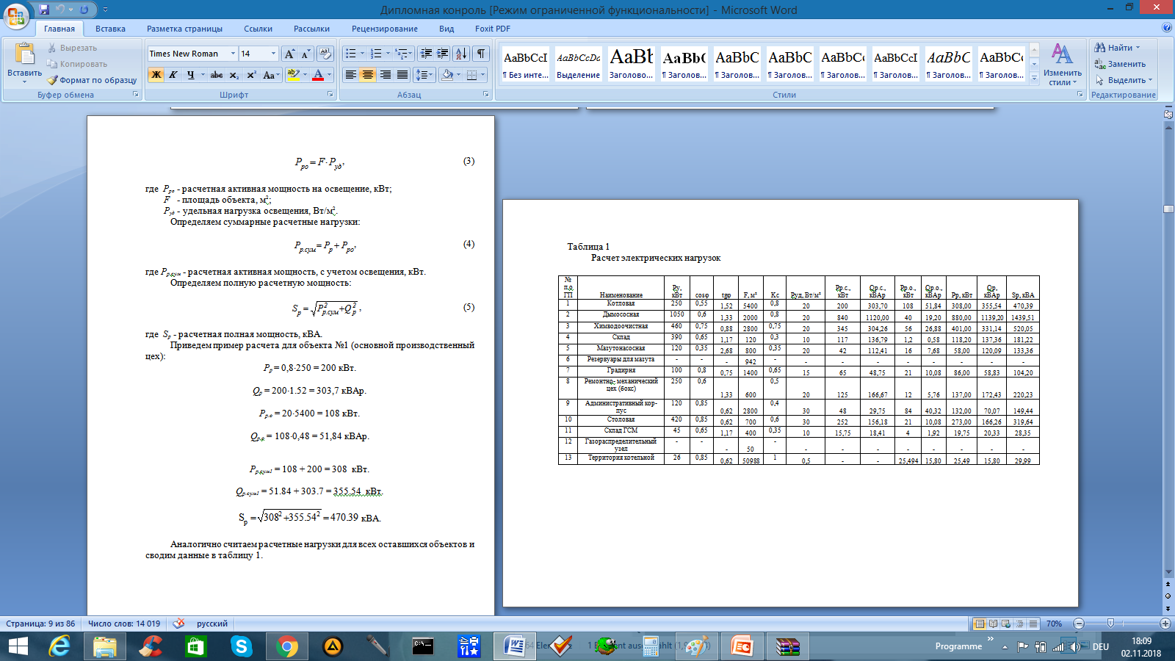Open Google Chrome from the taskbar
The height and width of the screenshot is (661, 1175).
287,646
